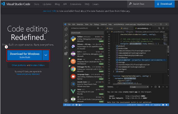The image size is (178, 114).
Task: Click Install for the ESLint extension
Action: coord(101,64)
